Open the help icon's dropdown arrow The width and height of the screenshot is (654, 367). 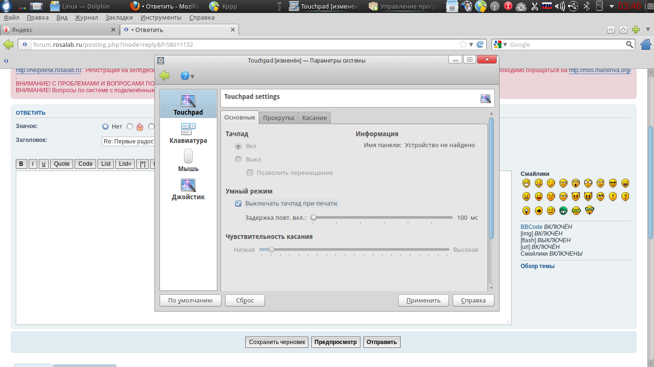[193, 76]
